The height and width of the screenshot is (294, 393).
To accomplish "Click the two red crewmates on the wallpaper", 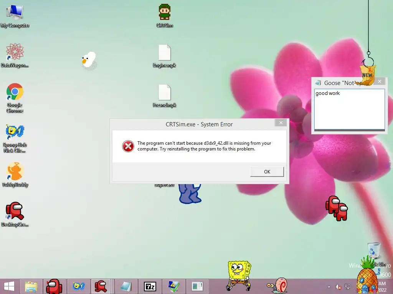I will [x=337, y=208].
